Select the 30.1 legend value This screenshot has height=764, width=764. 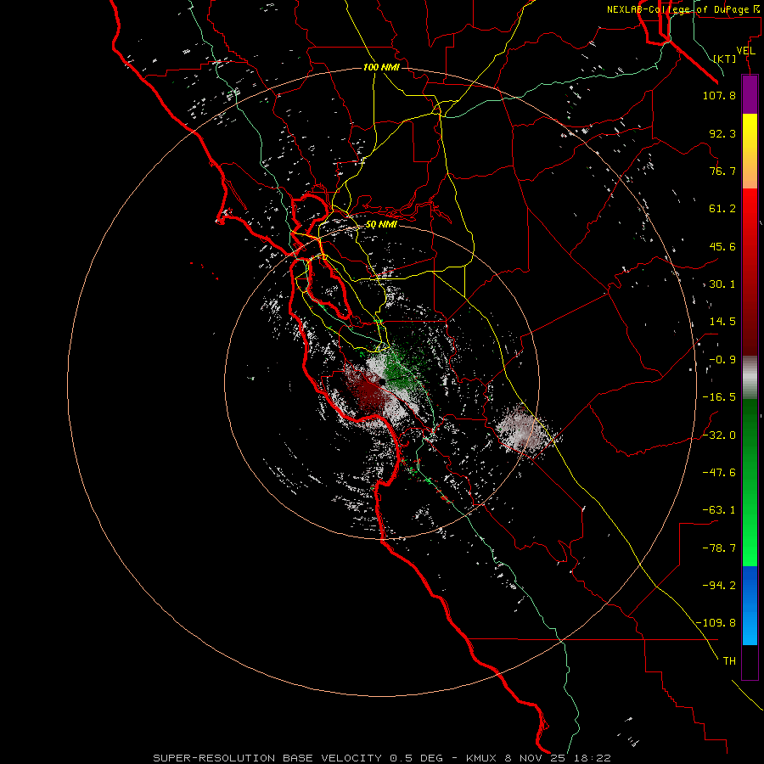722,284
